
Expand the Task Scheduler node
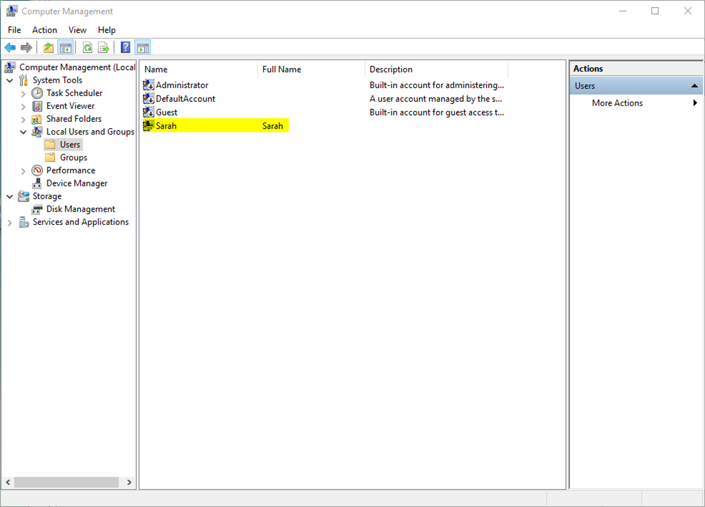(23, 93)
